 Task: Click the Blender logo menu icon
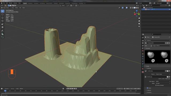click(2, 3)
